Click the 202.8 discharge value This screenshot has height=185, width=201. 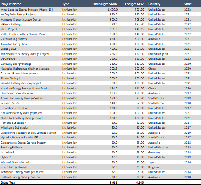coord(113,69)
